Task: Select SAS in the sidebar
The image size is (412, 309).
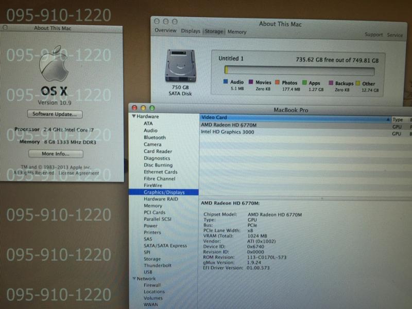Action: click(x=148, y=239)
